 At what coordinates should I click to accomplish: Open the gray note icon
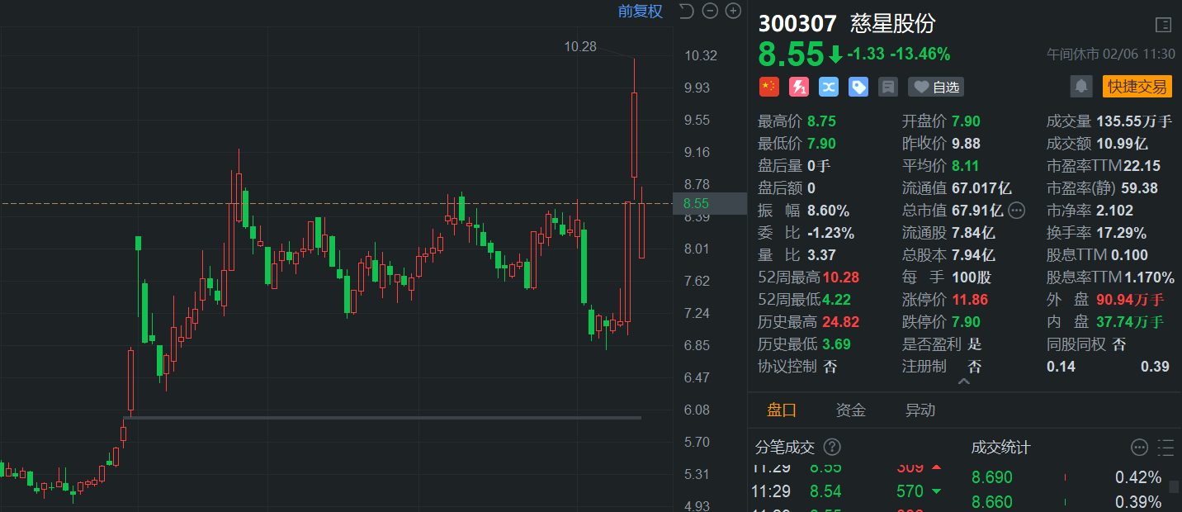pyautogui.click(x=888, y=87)
